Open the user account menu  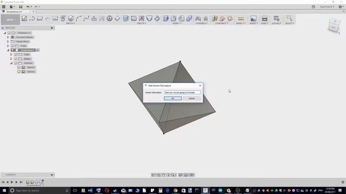327,7
